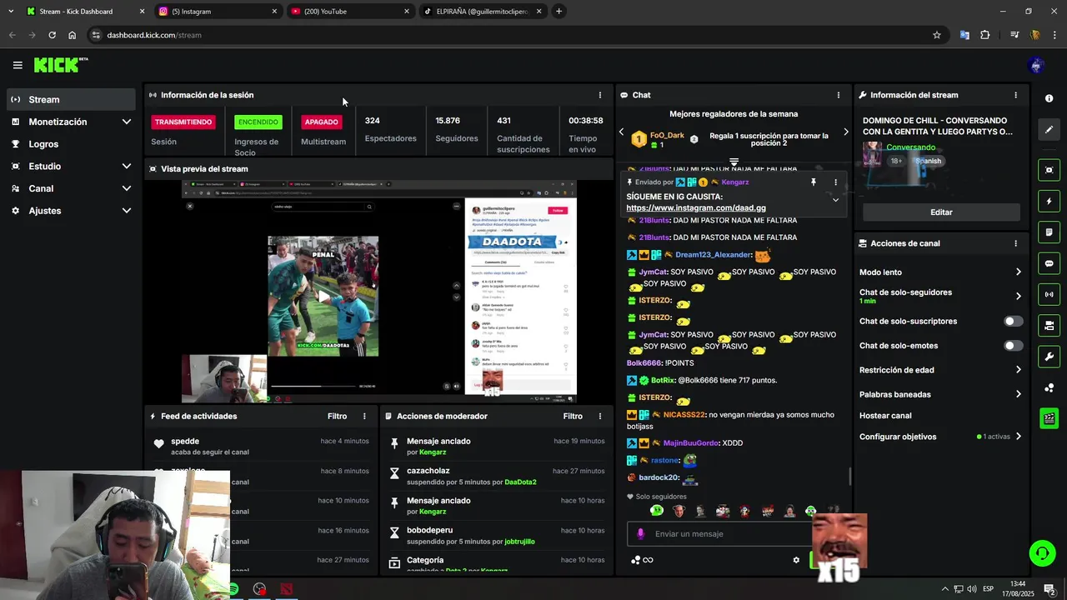Click Hostear canal
Viewport: 1067px width, 600px height.
click(885, 415)
